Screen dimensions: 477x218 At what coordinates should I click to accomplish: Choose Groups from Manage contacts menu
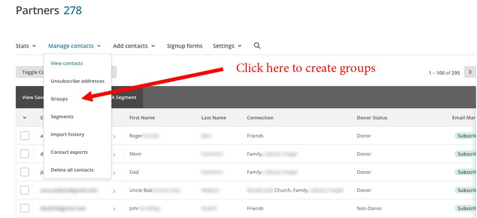pos(59,99)
